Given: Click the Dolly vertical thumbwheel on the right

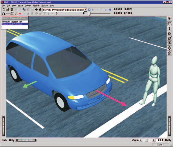Looking at the screenshot, I should tap(169, 126).
